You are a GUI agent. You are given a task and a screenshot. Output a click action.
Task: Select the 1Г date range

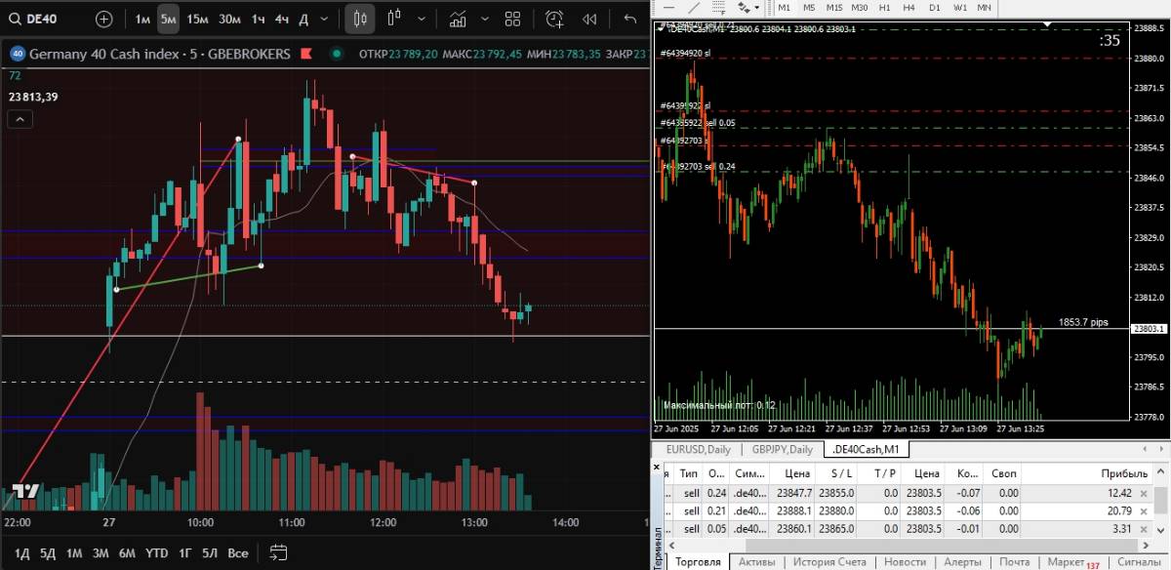coord(184,553)
